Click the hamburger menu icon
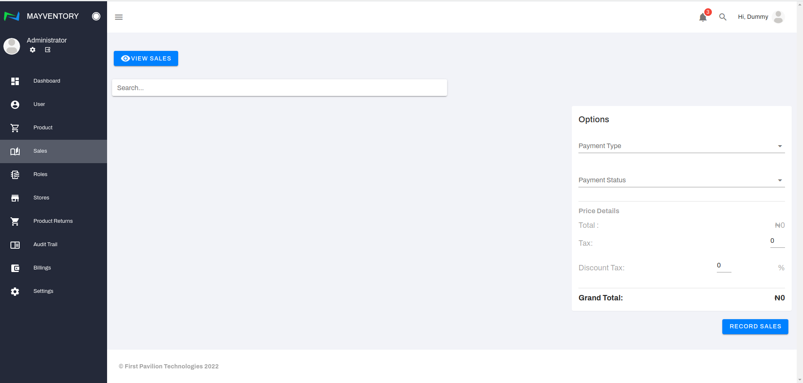 click(x=119, y=17)
